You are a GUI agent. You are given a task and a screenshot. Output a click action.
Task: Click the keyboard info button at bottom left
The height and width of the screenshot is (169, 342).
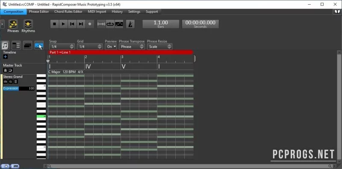15,166
